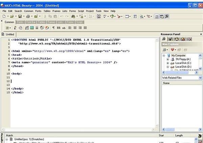Click the Print icon in the toolbar
The height and width of the screenshot is (143, 203).
click(x=28, y=16)
